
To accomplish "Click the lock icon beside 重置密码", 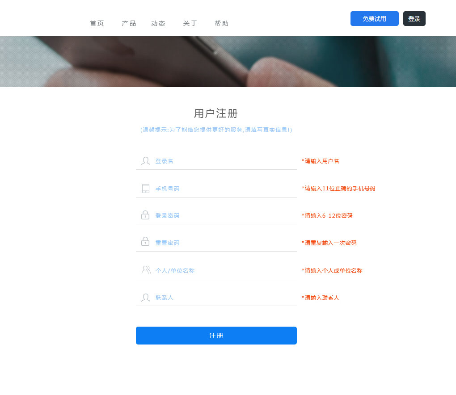I will click(145, 242).
